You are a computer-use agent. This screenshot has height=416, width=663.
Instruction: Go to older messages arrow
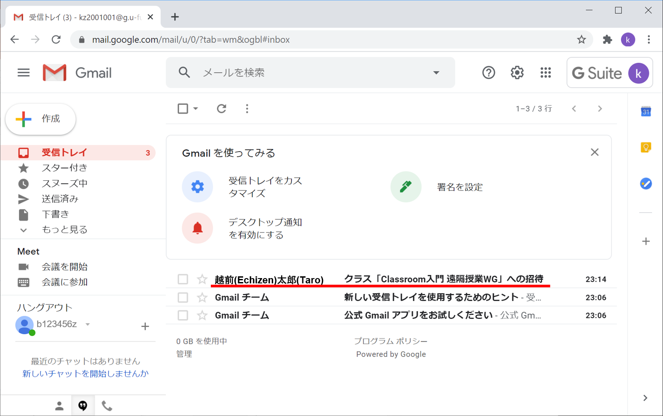(600, 109)
